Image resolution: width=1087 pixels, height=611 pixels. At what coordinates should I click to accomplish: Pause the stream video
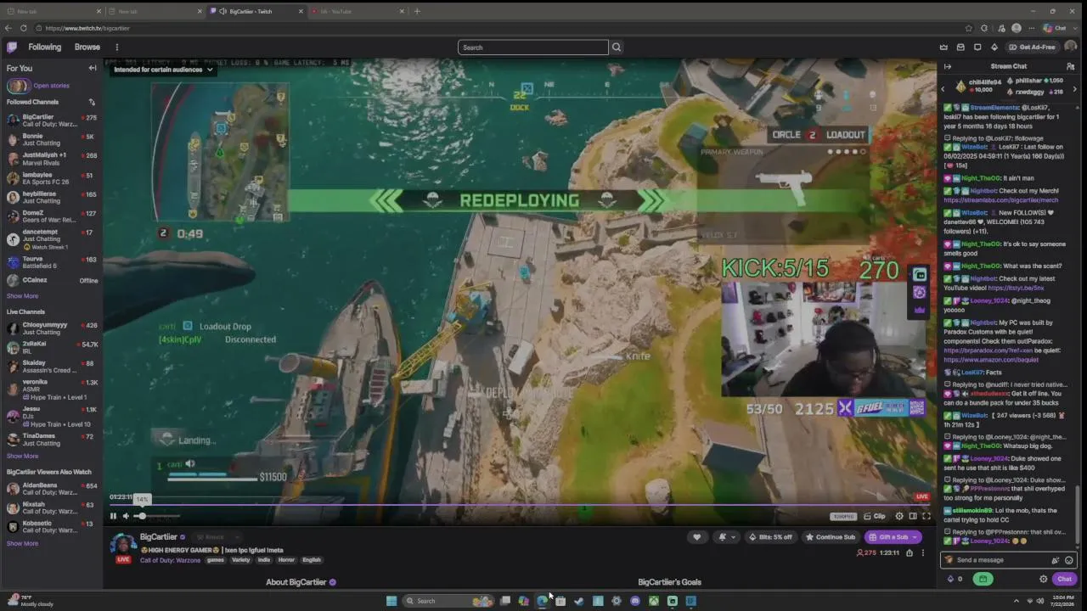pyautogui.click(x=113, y=516)
